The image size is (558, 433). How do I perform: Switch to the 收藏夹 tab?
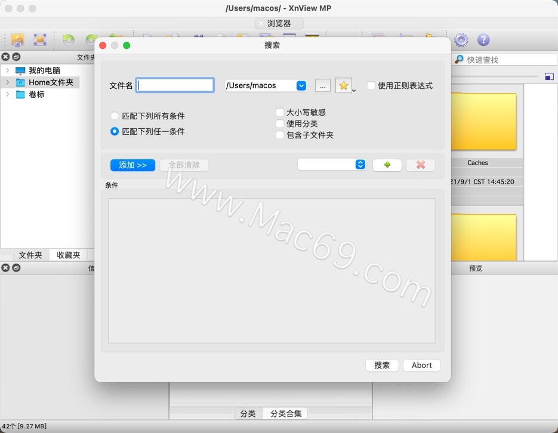pos(68,255)
